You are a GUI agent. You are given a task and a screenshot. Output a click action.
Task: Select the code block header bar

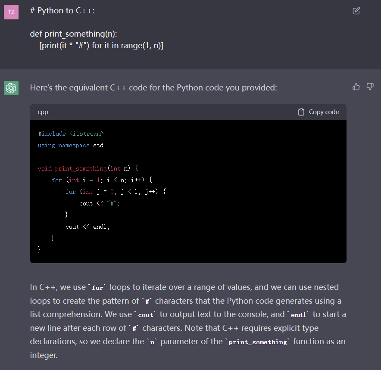(188, 112)
